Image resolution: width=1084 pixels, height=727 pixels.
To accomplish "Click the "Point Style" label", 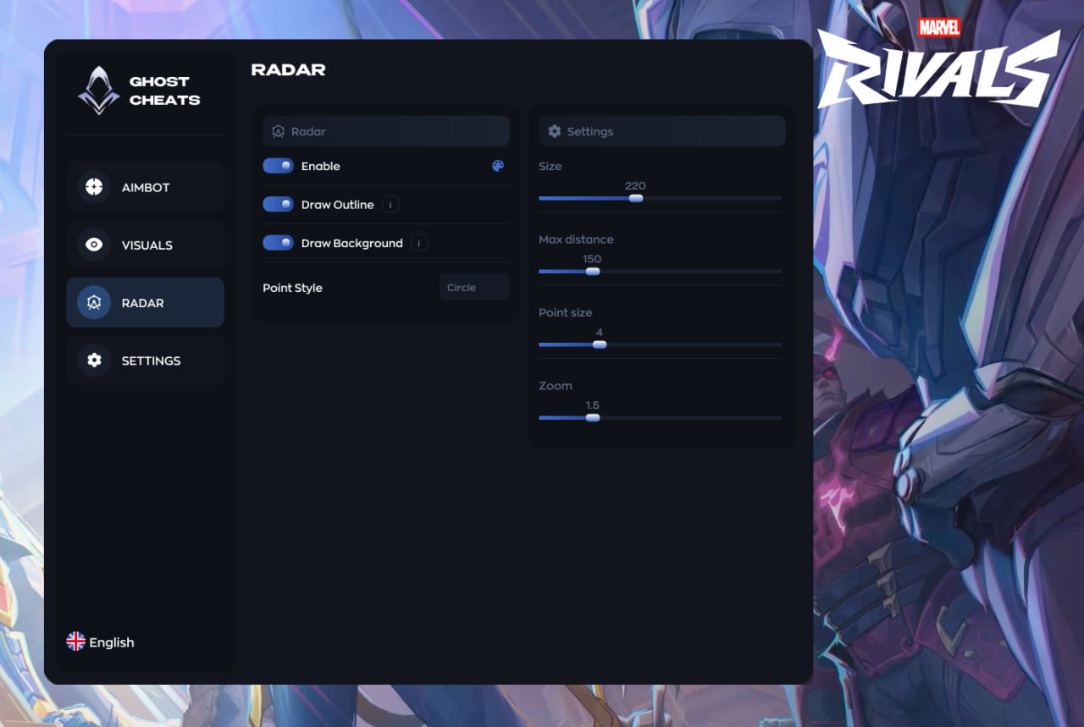I will [x=292, y=288].
